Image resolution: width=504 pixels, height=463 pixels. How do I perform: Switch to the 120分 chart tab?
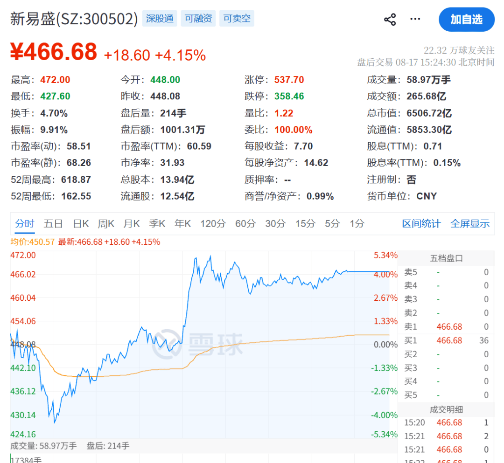click(x=213, y=223)
